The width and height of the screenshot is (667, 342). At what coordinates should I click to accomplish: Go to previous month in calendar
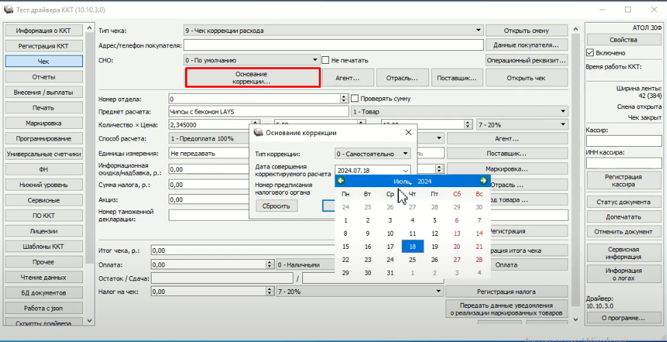pos(341,181)
